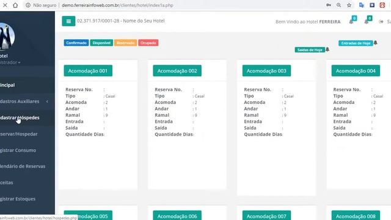Click Quantidade Dias label in Acomodação 004

[352, 134]
